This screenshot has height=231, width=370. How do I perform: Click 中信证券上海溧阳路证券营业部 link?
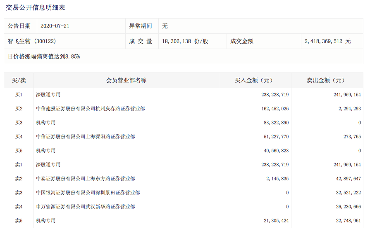tap(85, 137)
